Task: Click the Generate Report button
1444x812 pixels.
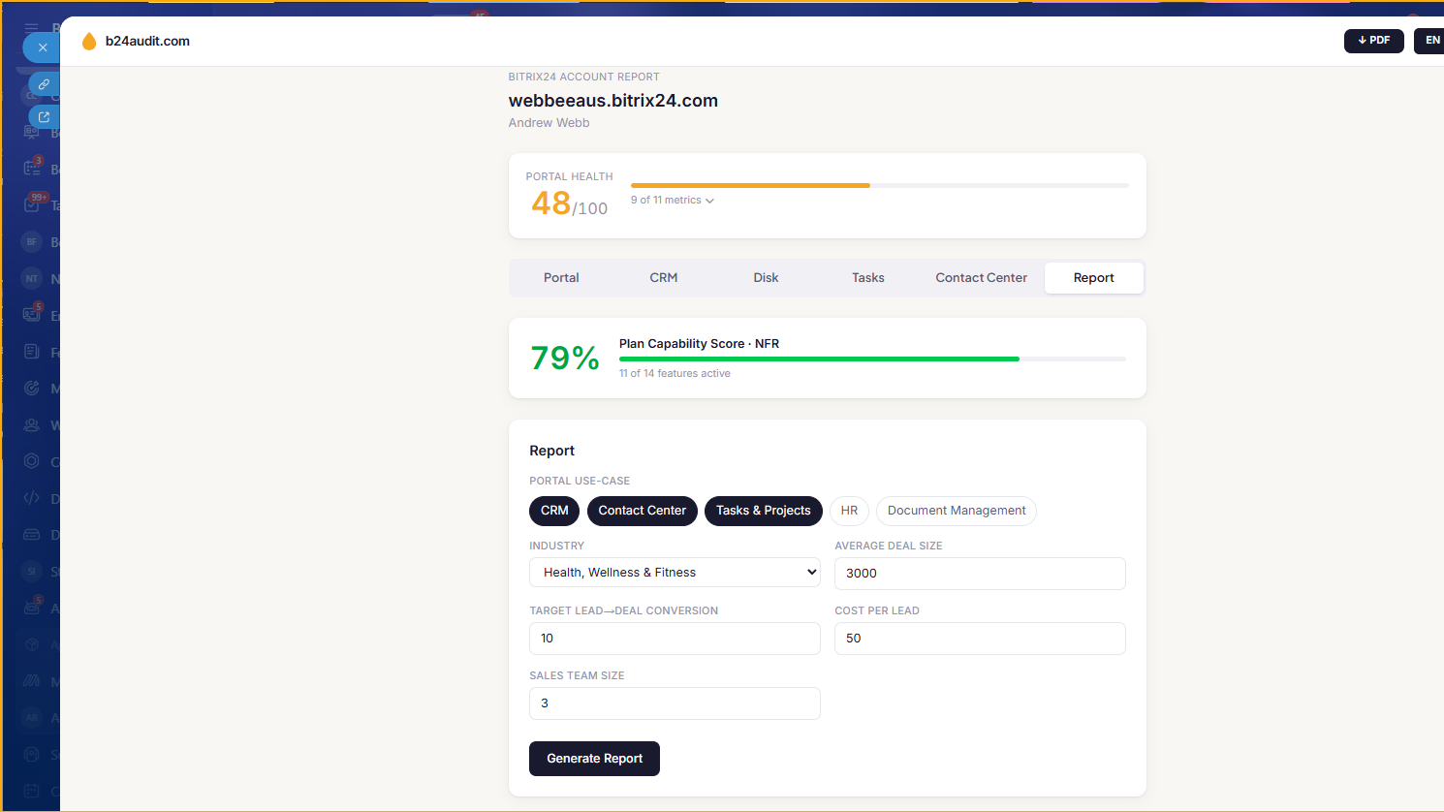Action: pyautogui.click(x=594, y=759)
